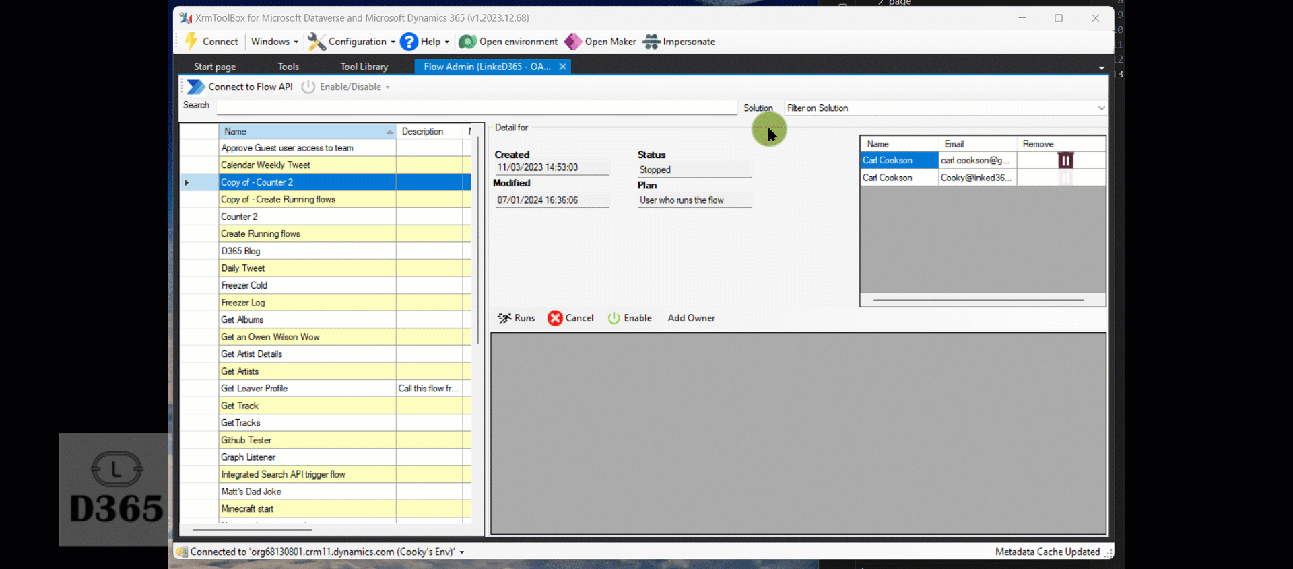Close the Flow Admin tab
The width and height of the screenshot is (1293, 569).
click(x=562, y=67)
